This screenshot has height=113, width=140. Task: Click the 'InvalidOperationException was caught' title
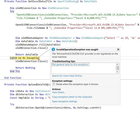click(77, 50)
